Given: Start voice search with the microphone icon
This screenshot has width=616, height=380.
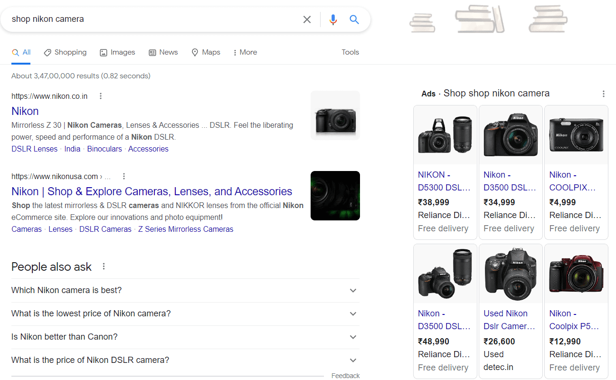Looking at the screenshot, I should pos(333,19).
